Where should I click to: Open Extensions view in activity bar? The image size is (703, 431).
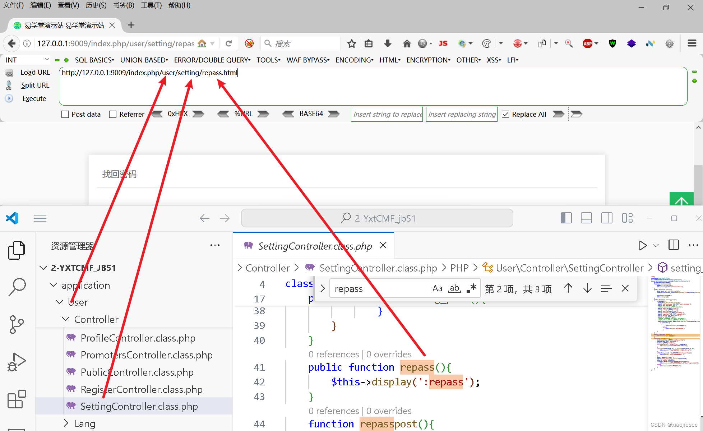click(x=17, y=399)
